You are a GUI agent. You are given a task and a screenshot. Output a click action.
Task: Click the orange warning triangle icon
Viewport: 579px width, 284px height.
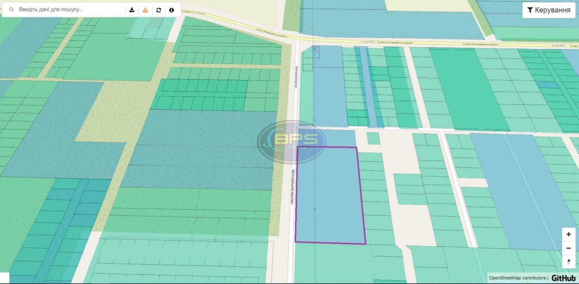click(145, 10)
